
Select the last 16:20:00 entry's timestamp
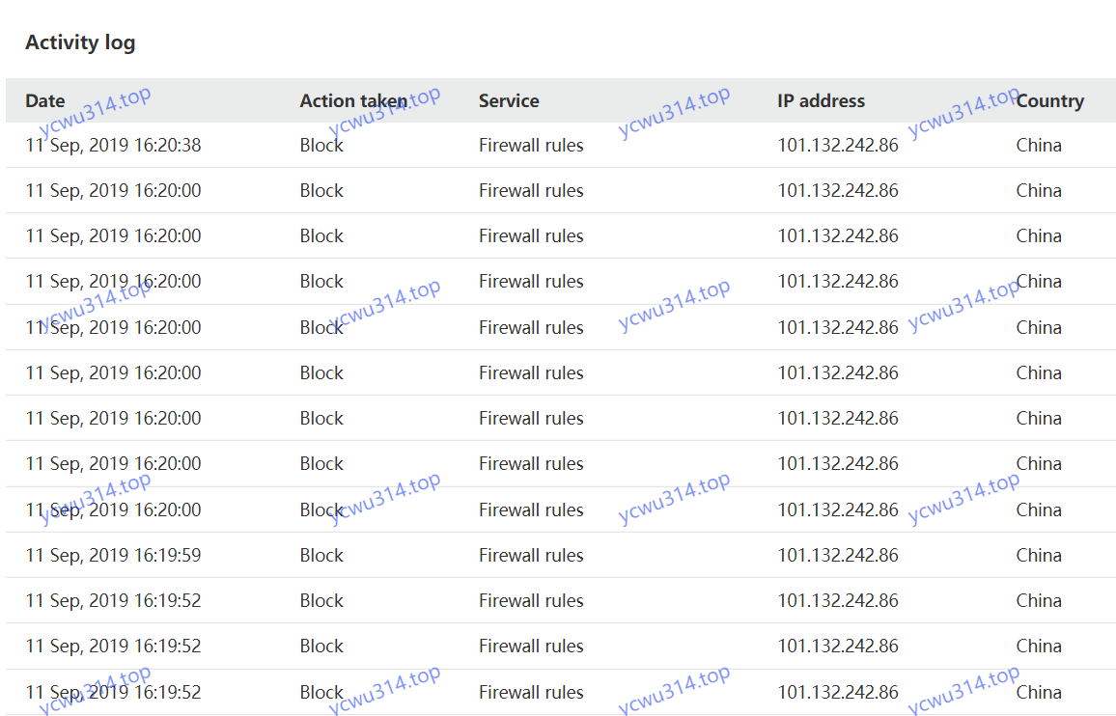(113, 510)
